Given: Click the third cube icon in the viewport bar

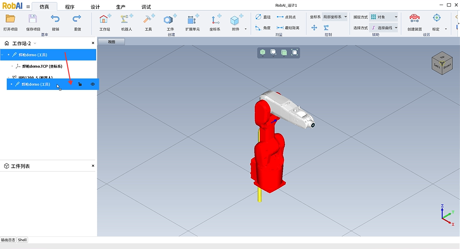Looking at the screenshot, I should pyautogui.click(x=284, y=52).
